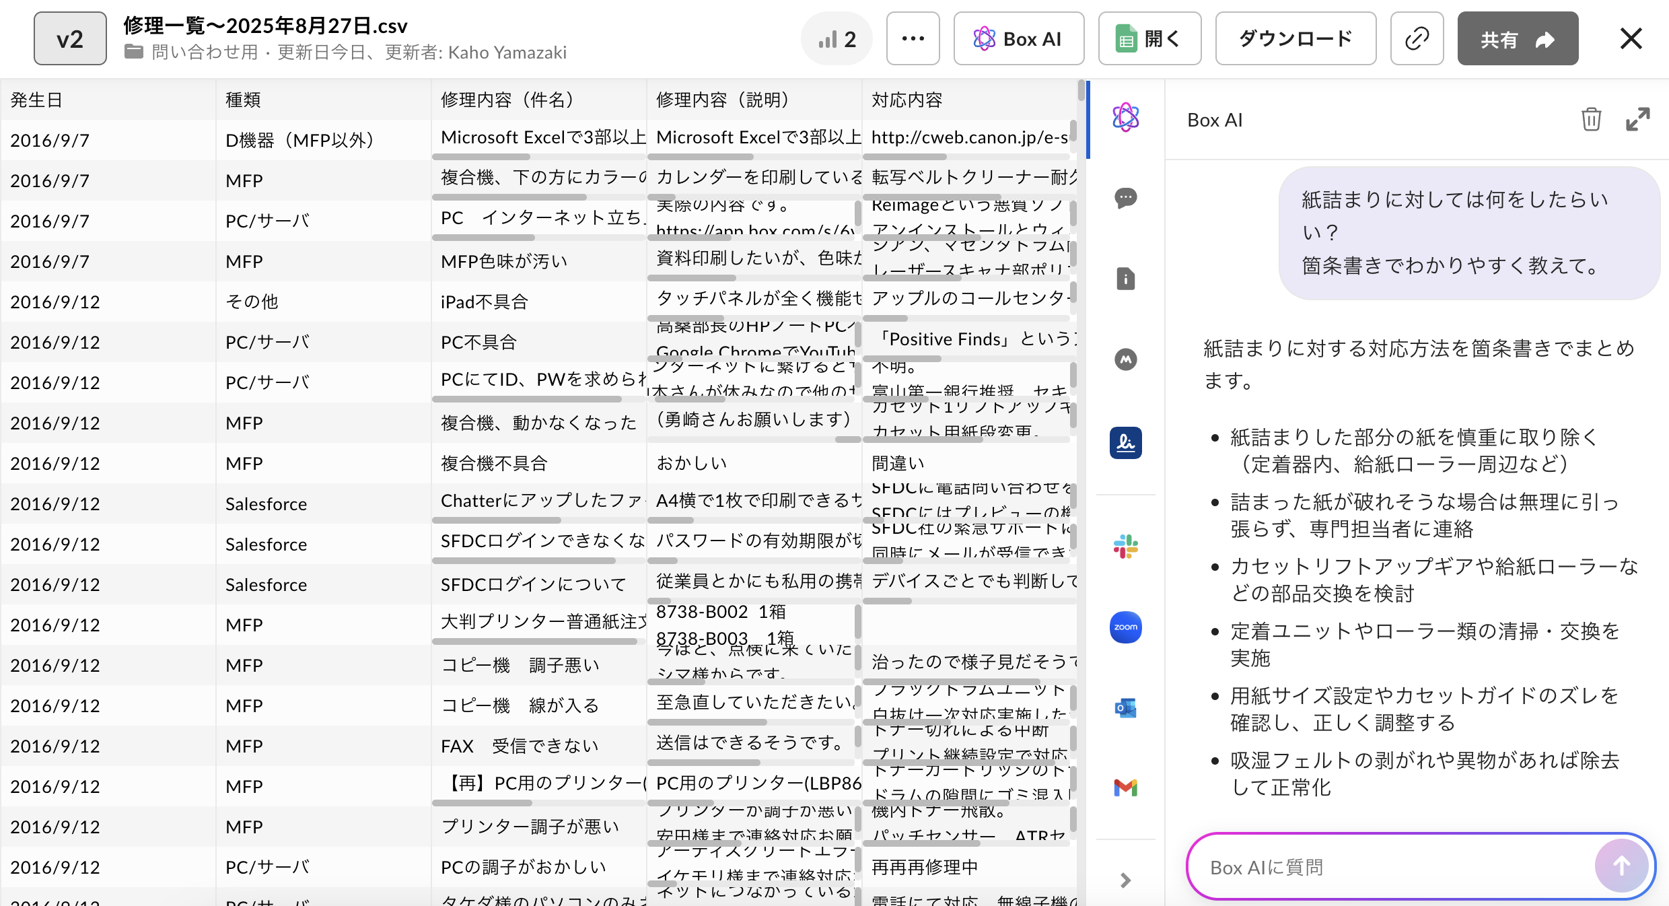
Task: Click the おかしい cell
Action: [754, 463]
